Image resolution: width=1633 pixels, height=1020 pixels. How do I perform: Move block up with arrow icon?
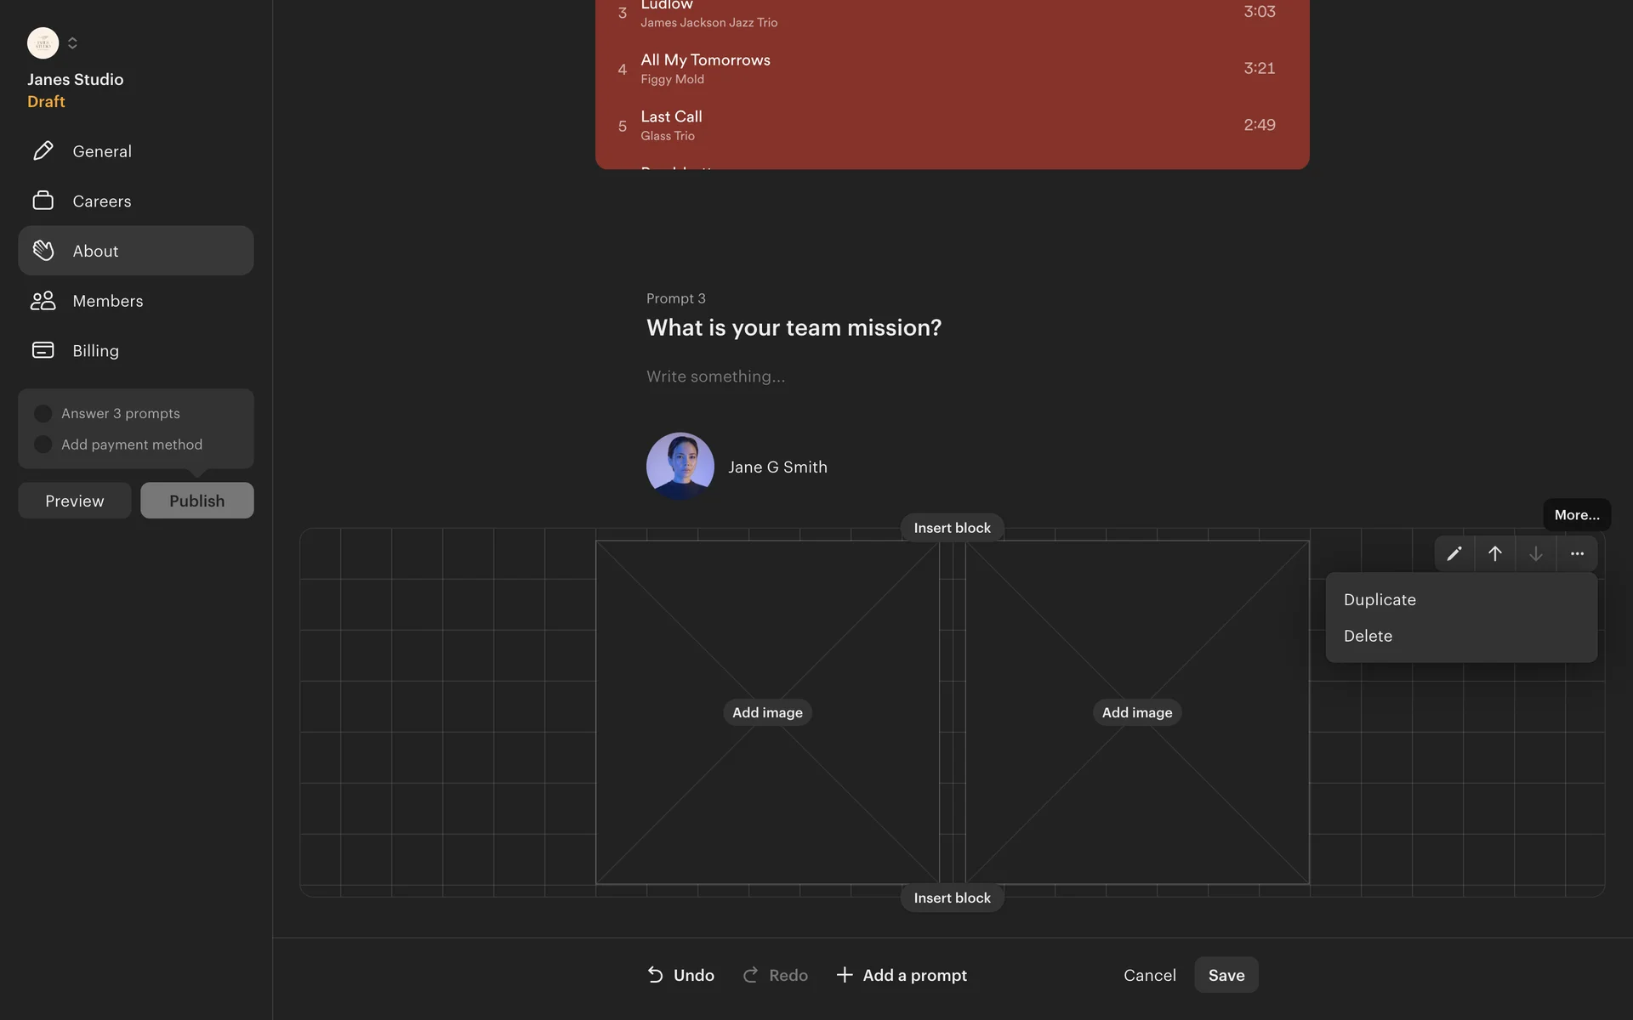[x=1494, y=553]
